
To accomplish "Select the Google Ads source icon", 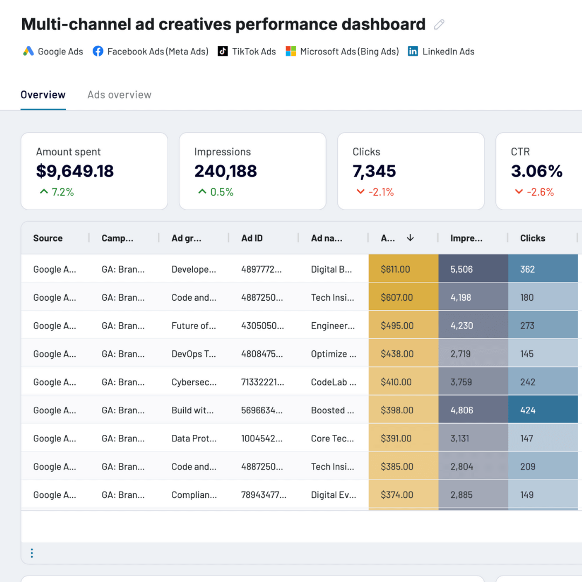I will point(28,51).
